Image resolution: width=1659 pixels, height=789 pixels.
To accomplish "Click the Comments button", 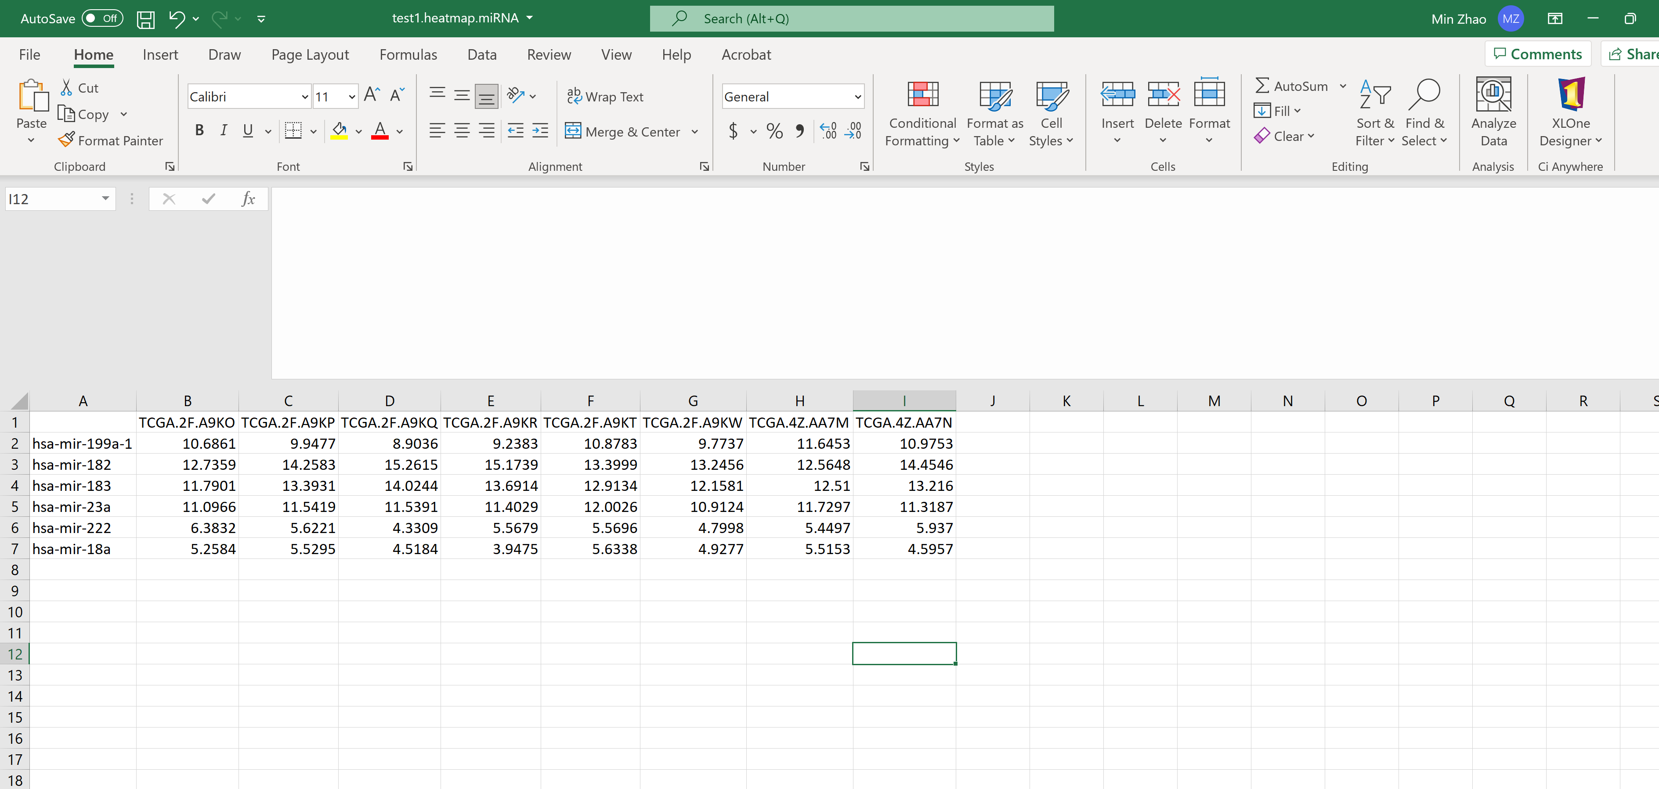I will tap(1537, 54).
